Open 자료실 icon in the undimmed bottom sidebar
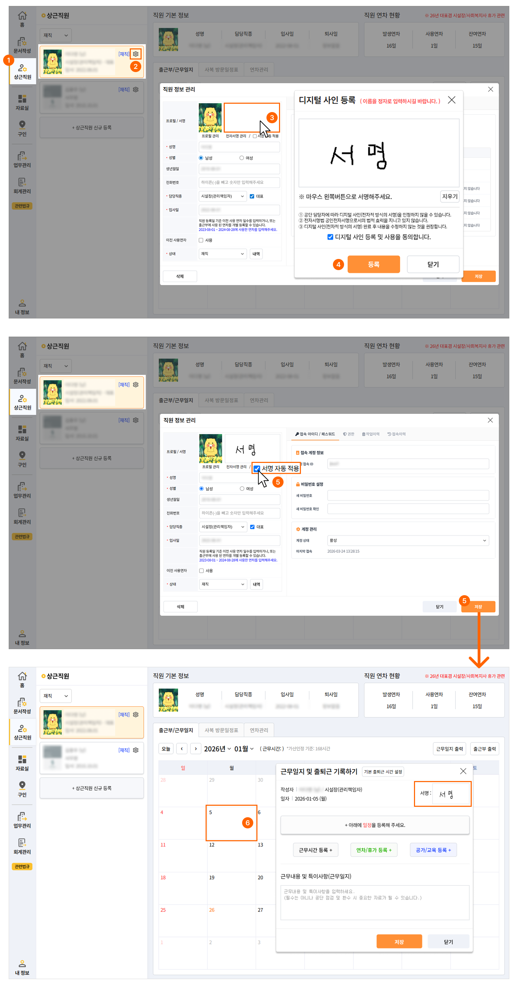This screenshot has height=985, width=518. pos(22,762)
